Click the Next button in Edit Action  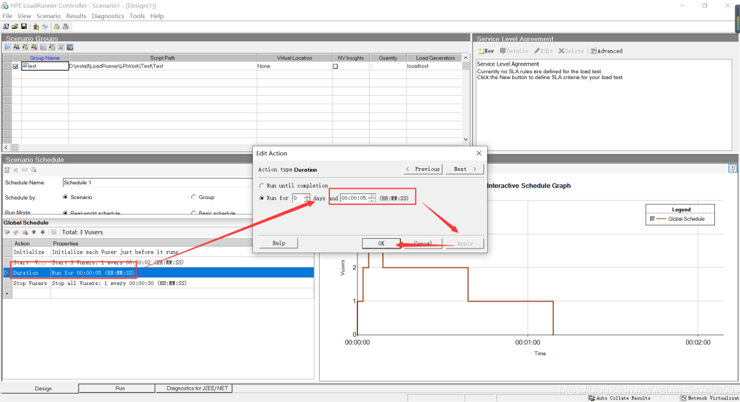[x=465, y=169]
